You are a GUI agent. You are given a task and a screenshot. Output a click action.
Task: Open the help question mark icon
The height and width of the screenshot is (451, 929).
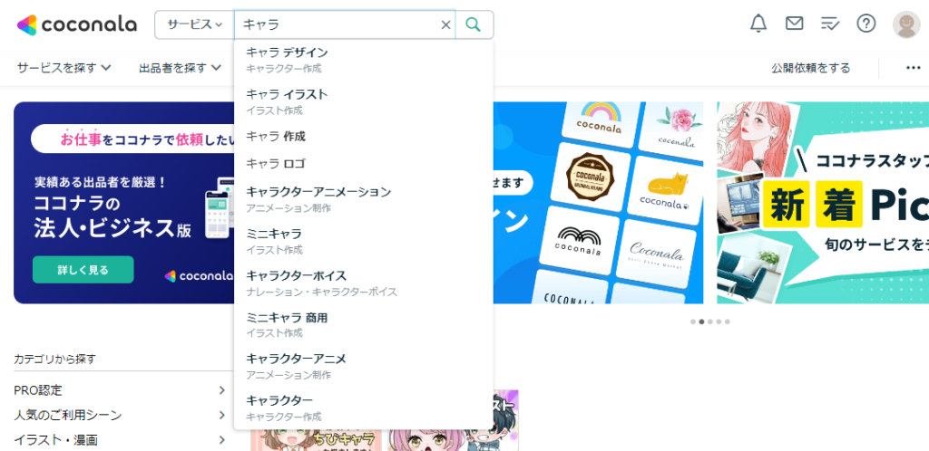866,24
